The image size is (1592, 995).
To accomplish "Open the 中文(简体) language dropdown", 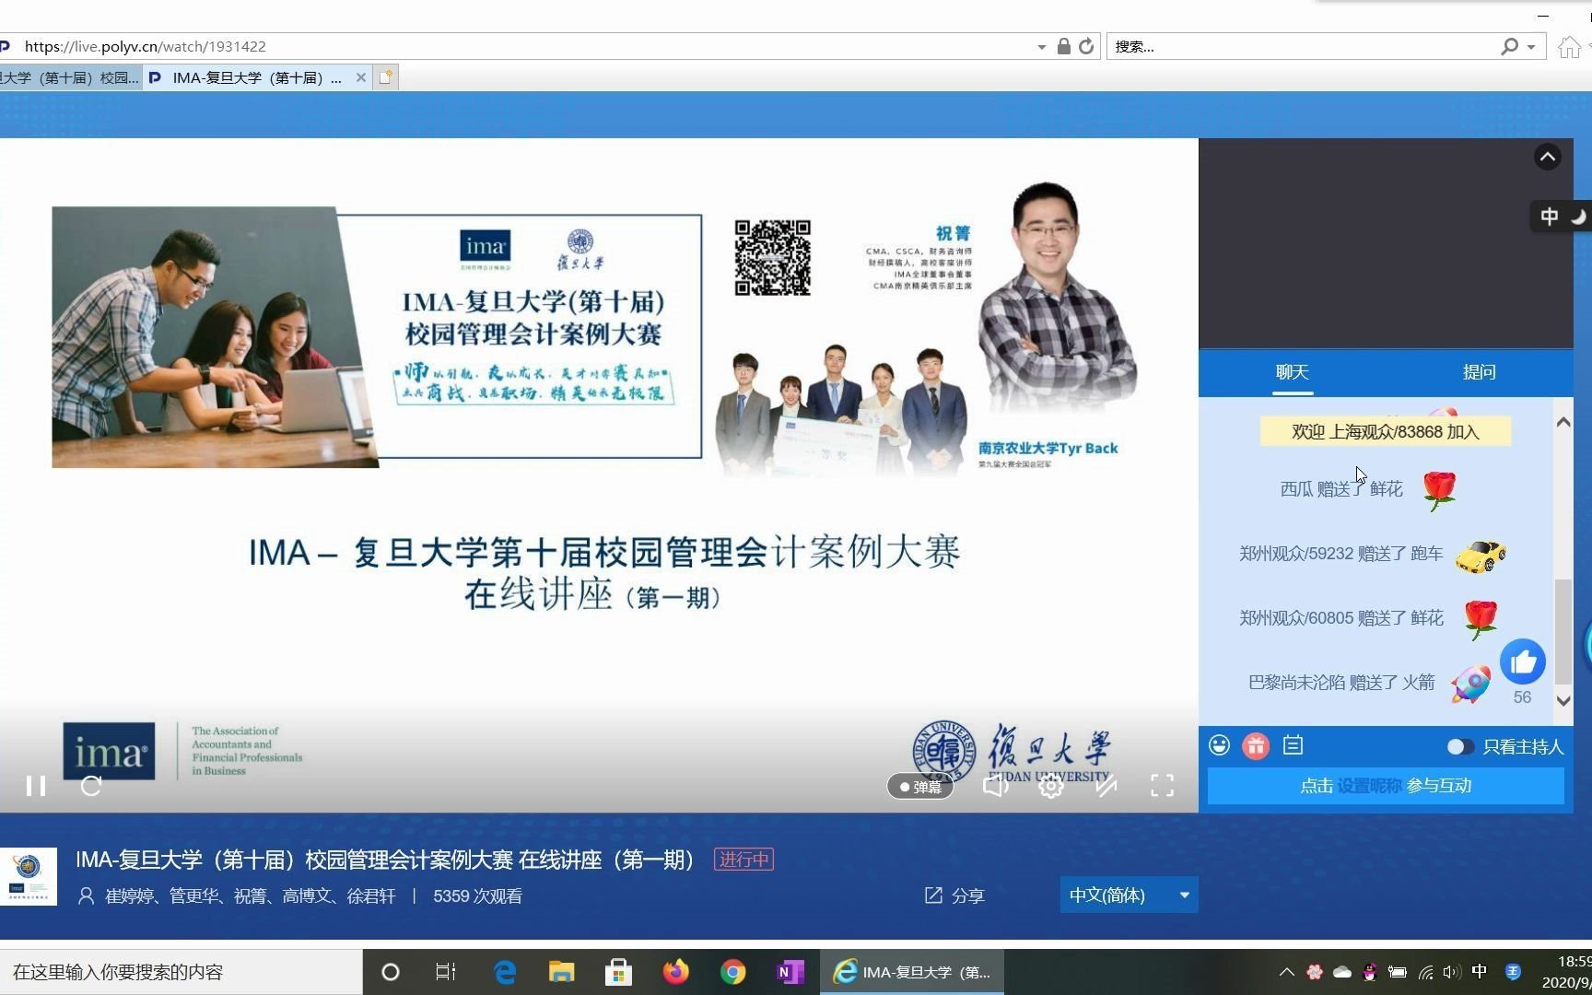I will 1129,895.
